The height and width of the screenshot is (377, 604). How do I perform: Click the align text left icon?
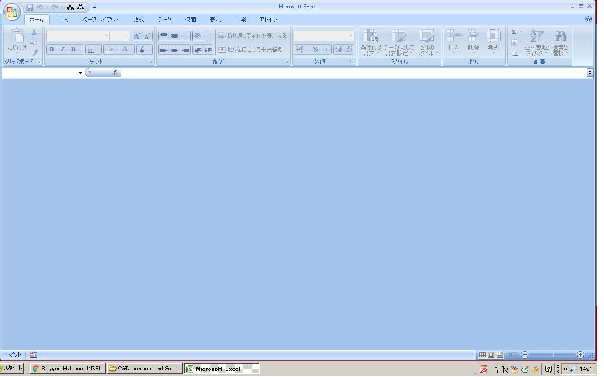pos(163,49)
